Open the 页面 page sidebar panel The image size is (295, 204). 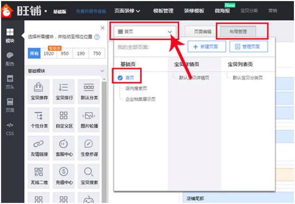pos(10,105)
